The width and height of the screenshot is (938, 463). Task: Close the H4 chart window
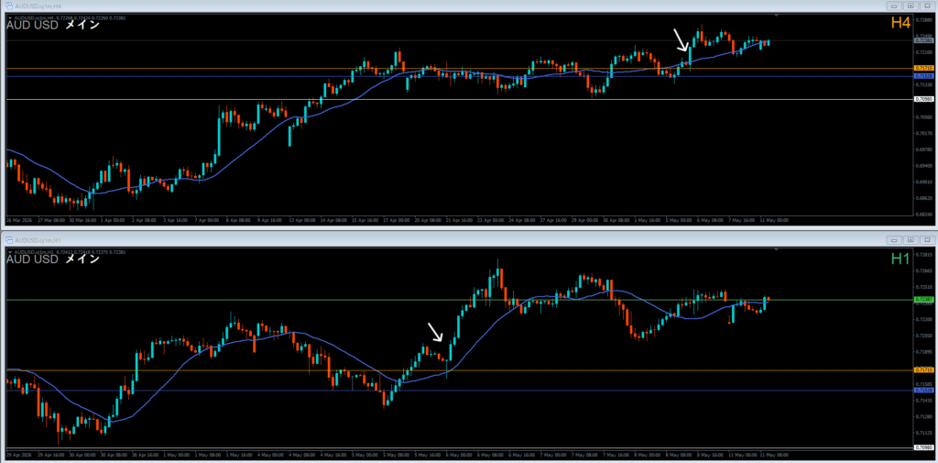pyautogui.click(x=926, y=6)
